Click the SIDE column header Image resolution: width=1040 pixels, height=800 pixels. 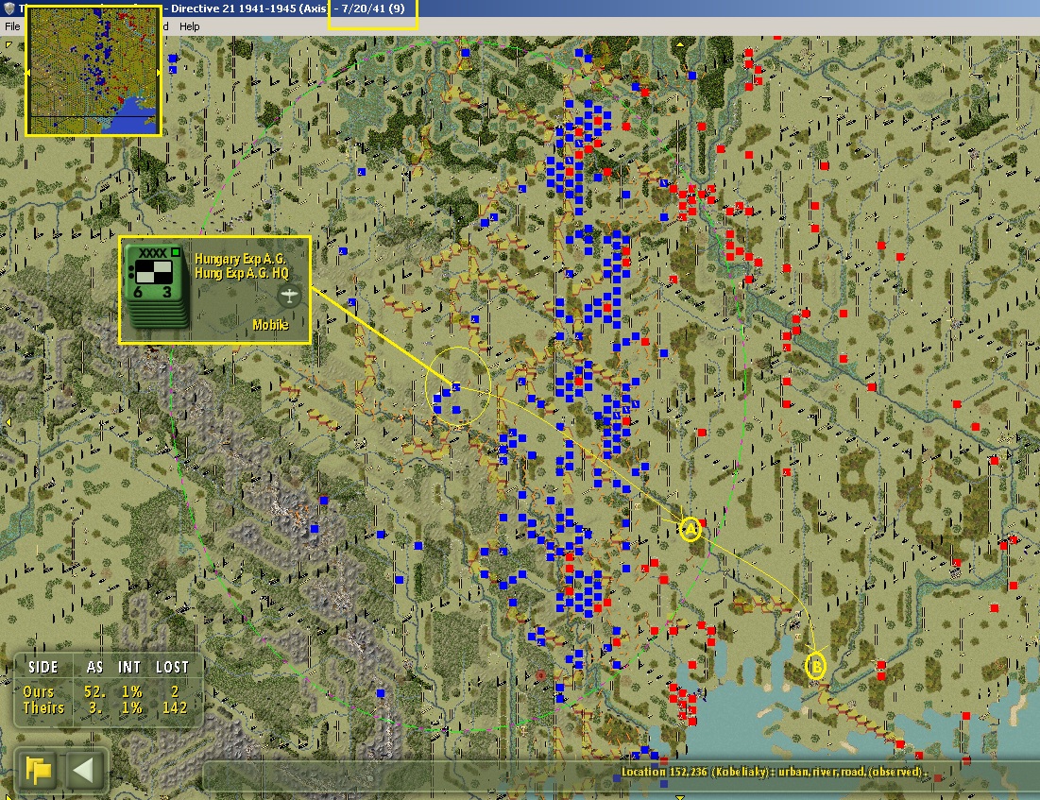tap(43, 668)
